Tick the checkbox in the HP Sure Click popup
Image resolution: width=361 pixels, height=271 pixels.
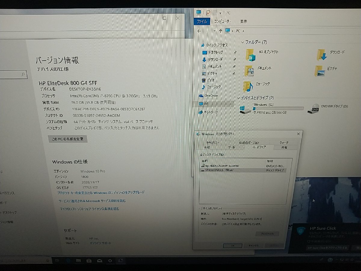309,241
